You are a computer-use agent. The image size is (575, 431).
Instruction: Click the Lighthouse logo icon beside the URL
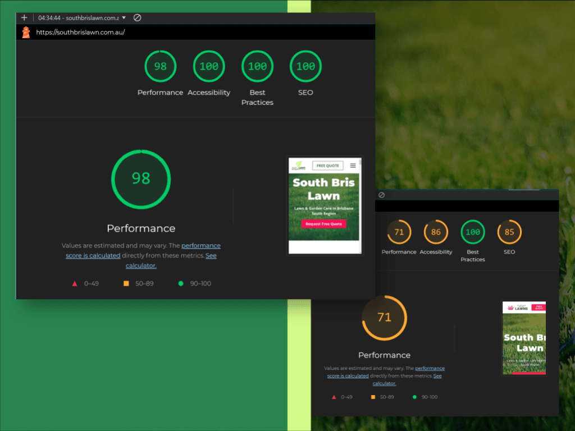(26, 32)
